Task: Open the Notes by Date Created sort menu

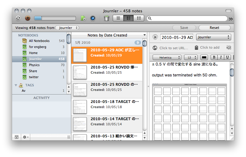Action: (109, 35)
